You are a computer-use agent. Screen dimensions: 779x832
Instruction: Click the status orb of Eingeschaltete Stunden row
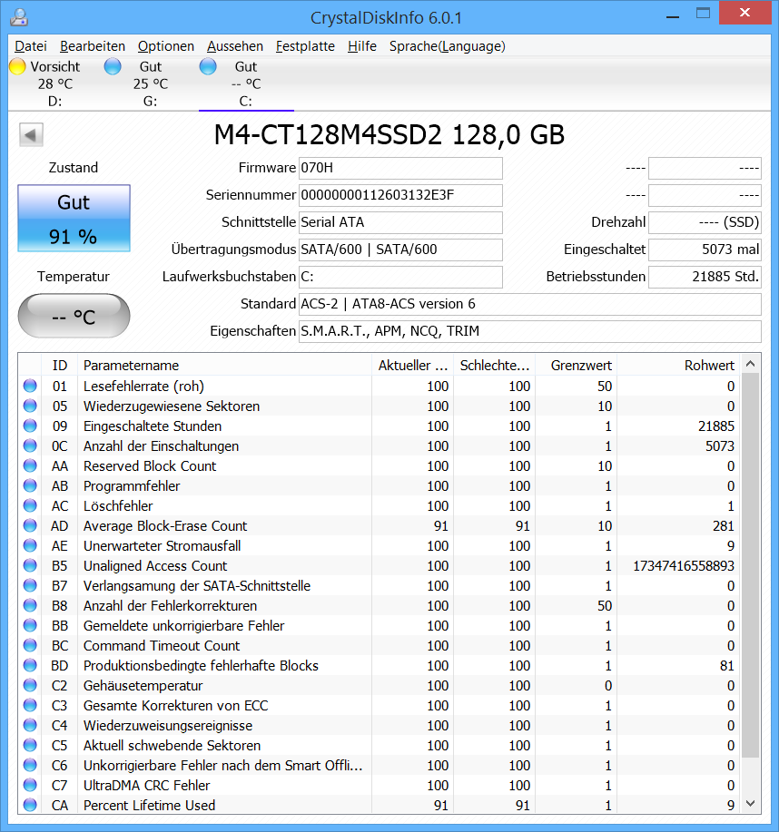point(30,426)
